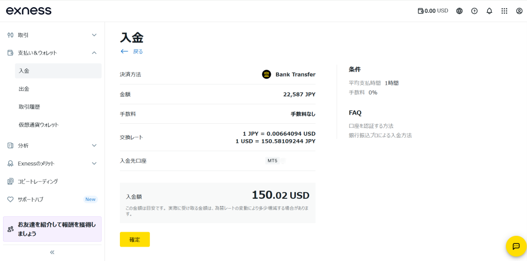Open the live chat bubble button
The image size is (527, 261).
516,246
